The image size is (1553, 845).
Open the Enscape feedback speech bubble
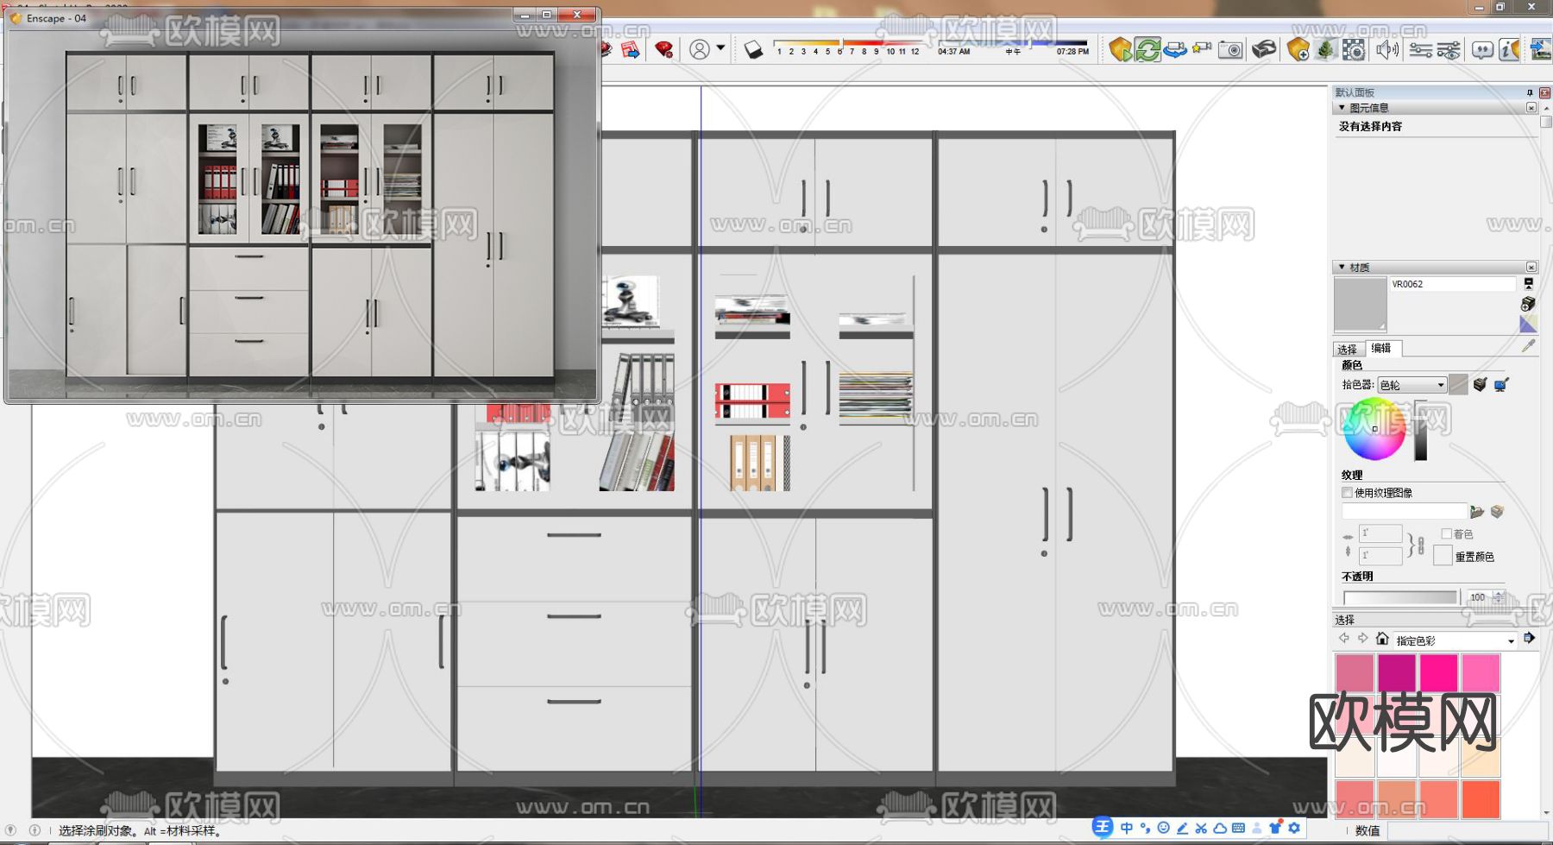1482,50
